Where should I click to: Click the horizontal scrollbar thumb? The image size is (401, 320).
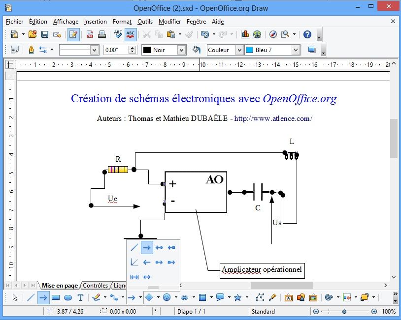click(x=282, y=285)
